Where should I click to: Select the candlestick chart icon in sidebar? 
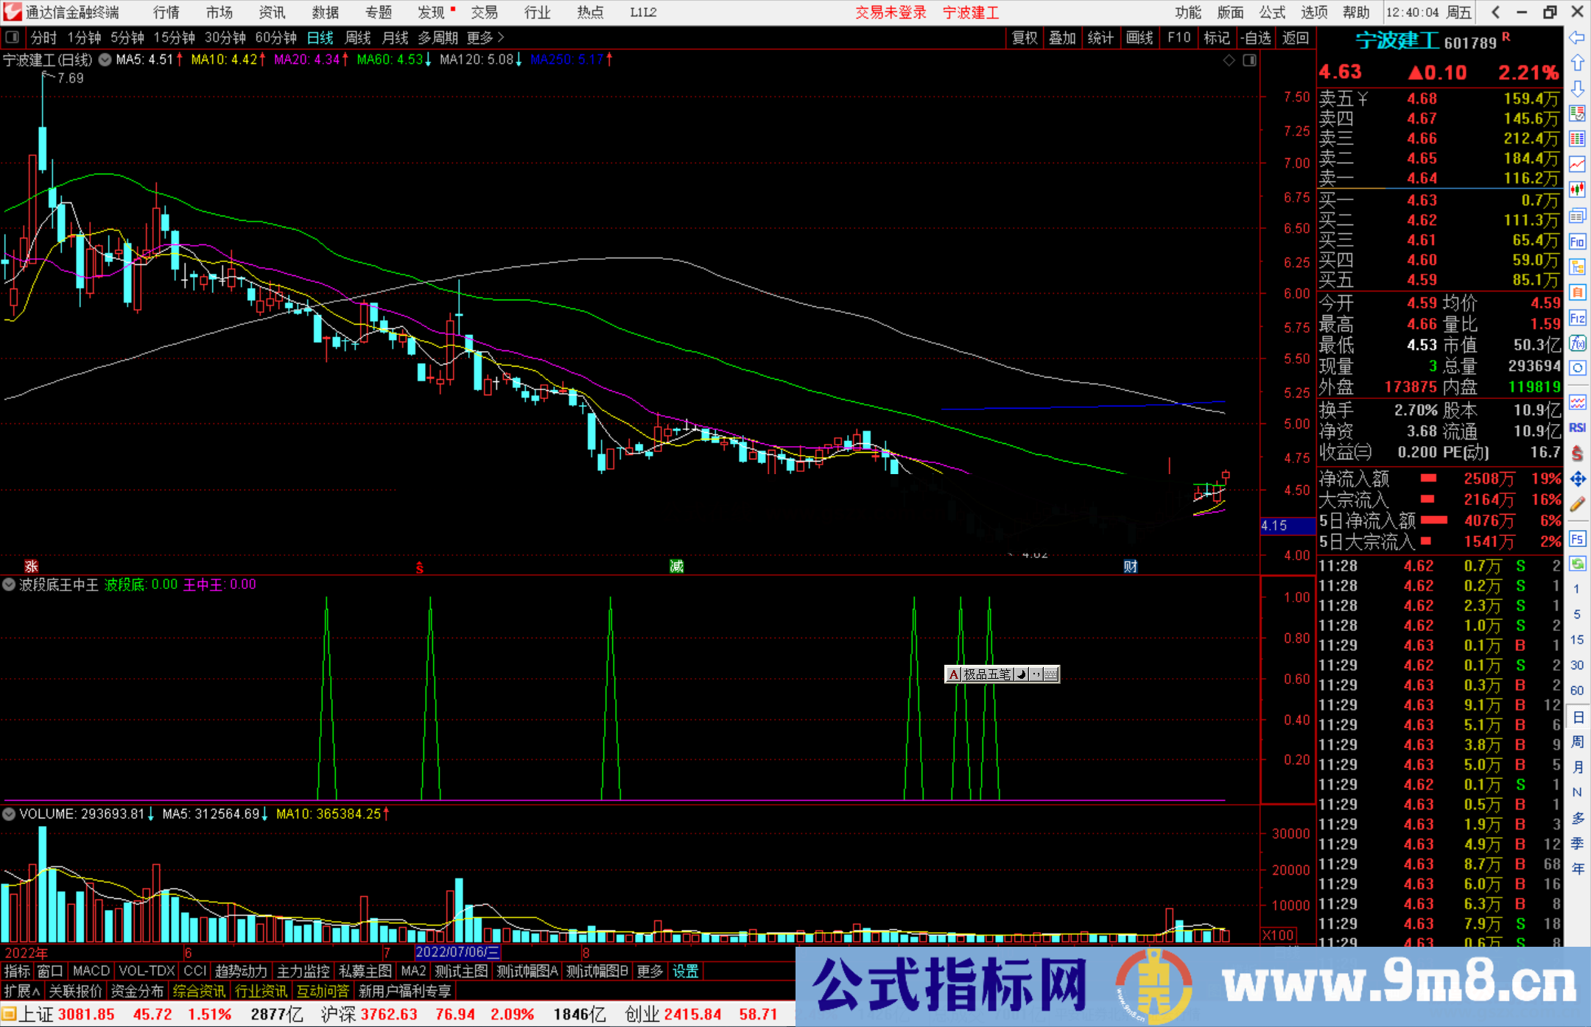[1577, 190]
